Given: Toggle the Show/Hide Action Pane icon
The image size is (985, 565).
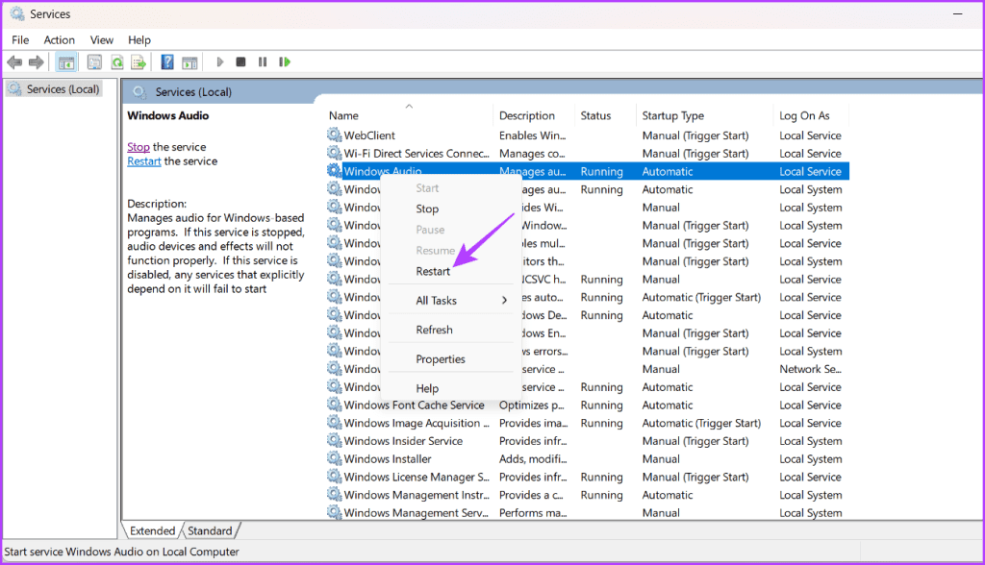Looking at the screenshot, I should pyautogui.click(x=189, y=62).
